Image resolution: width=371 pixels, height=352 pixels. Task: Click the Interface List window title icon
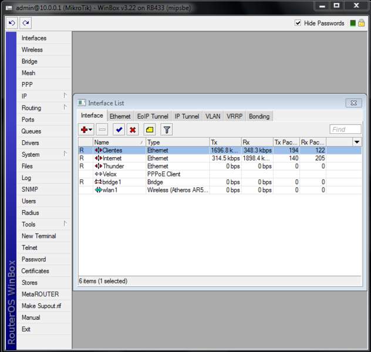coord(82,103)
